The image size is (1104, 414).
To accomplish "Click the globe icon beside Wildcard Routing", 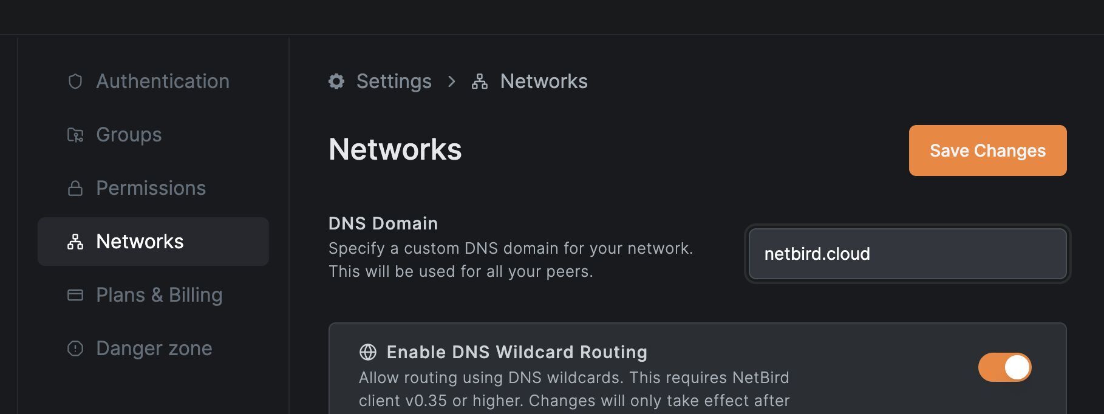I will (368, 352).
